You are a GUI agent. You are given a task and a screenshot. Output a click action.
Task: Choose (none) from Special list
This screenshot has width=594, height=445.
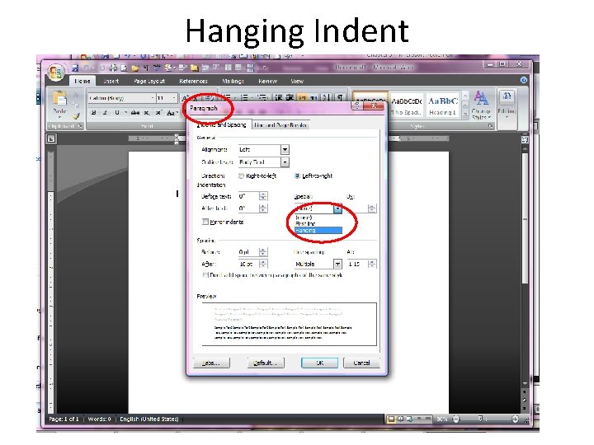pyautogui.click(x=318, y=218)
